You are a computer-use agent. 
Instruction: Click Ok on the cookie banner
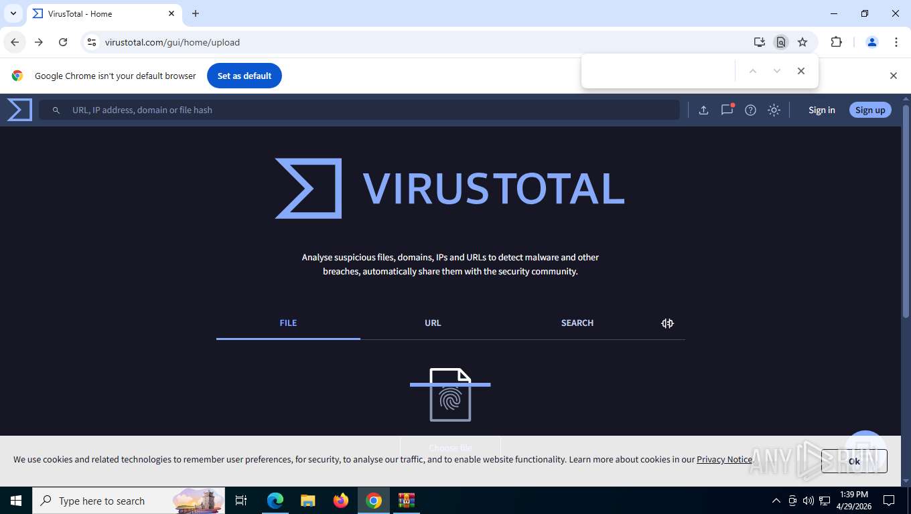pyautogui.click(x=854, y=461)
